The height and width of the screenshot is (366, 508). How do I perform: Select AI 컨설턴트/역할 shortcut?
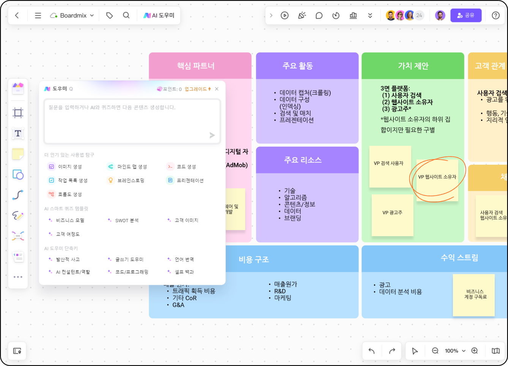tap(69, 272)
